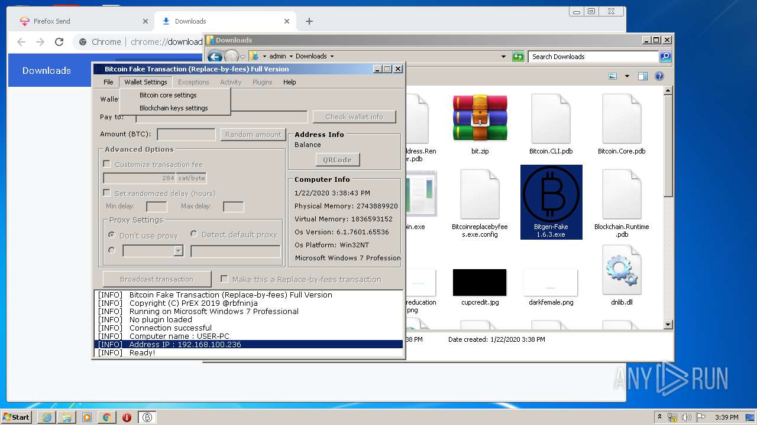Choose Bitcoin core settings menu item
The height and width of the screenshot is (425, 757).
click(168, 95)
